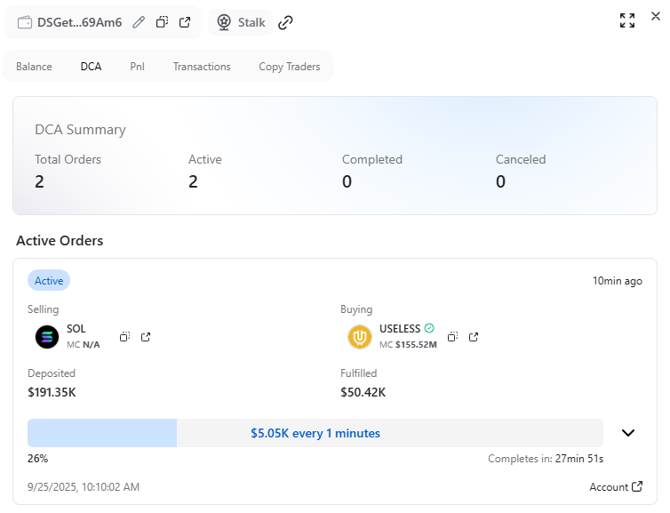Click the Active status badge
The height and width of the screenshot is (513, 670).
tap(49, 280)
